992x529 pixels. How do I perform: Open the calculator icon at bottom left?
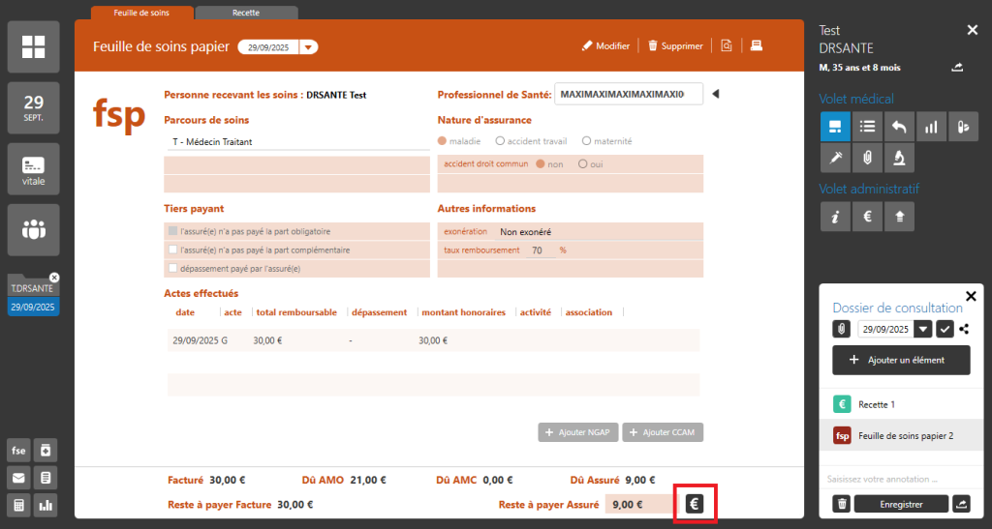coord(18,505)
